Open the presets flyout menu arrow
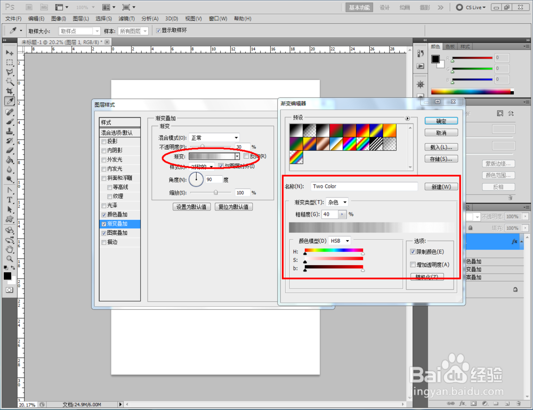This screenshot has width=533, height=410. pyautogui.click(x=407, y=118)
